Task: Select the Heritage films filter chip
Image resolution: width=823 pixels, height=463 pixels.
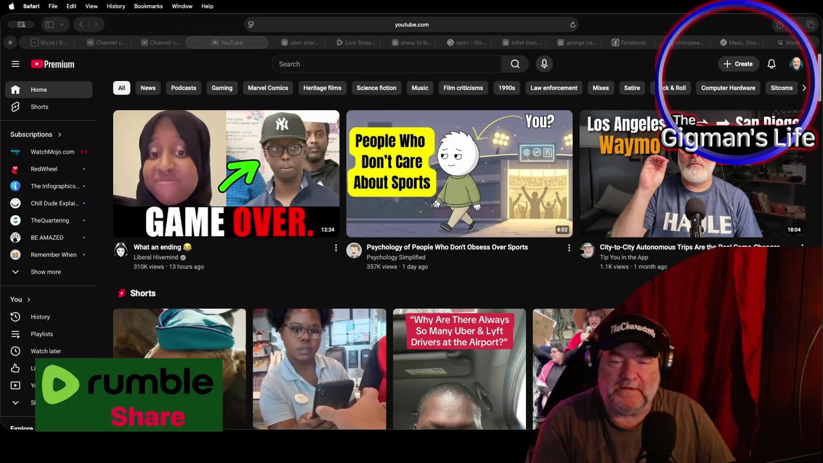Action: [322, 88]
